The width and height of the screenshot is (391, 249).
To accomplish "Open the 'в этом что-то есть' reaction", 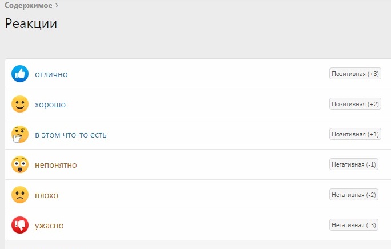I will click(71, 135).
